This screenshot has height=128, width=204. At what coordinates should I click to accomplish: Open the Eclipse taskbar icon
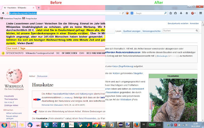point(120,125)
